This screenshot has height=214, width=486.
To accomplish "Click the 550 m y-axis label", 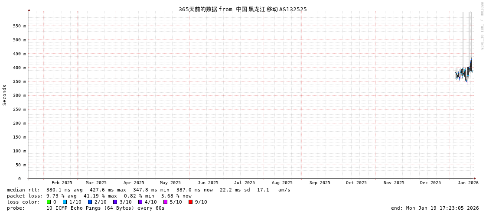I will click(x=19, y=26).
